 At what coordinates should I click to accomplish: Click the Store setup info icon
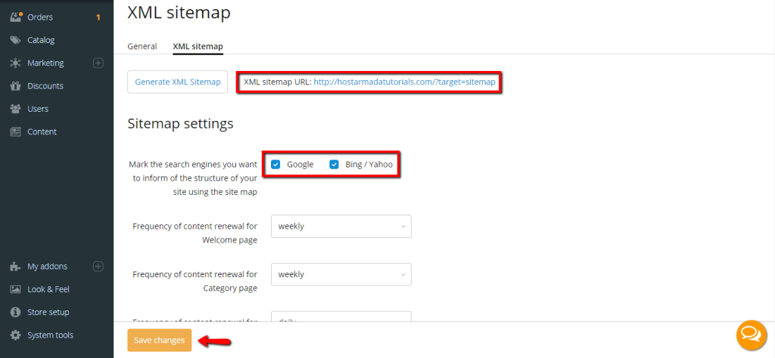click(15, 312)
